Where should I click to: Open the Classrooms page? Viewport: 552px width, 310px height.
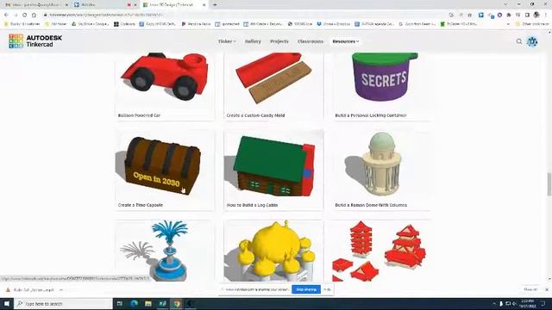(310, 41)
